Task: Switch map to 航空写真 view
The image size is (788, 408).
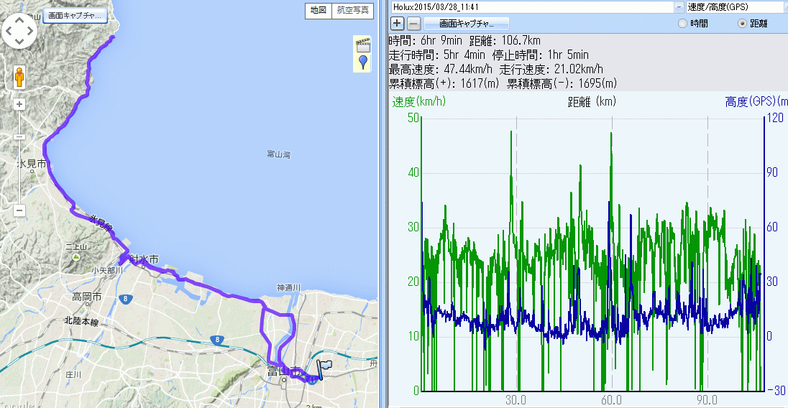Action: [352, 10]
